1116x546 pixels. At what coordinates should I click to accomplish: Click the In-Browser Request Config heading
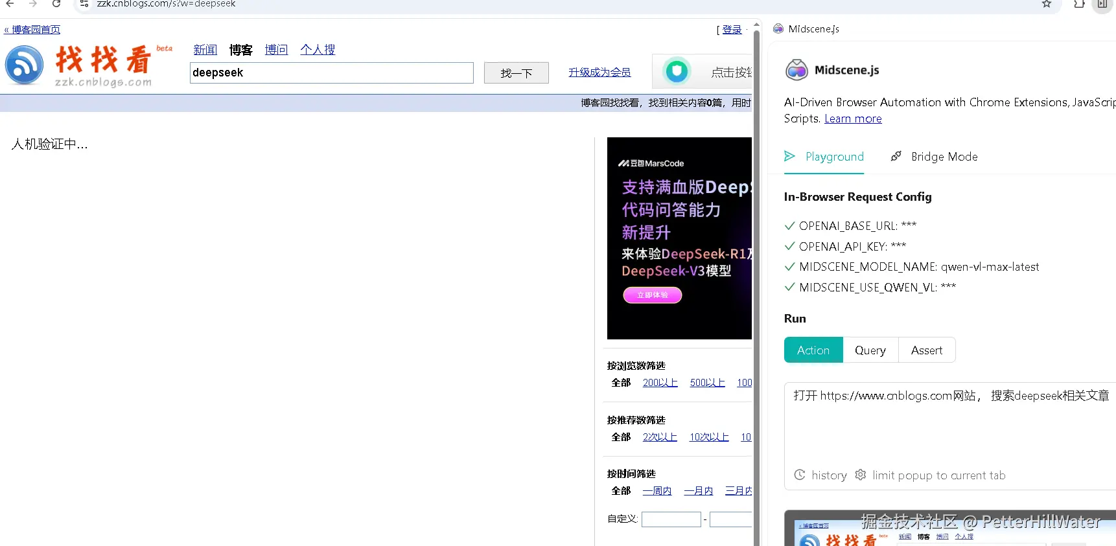857,197
